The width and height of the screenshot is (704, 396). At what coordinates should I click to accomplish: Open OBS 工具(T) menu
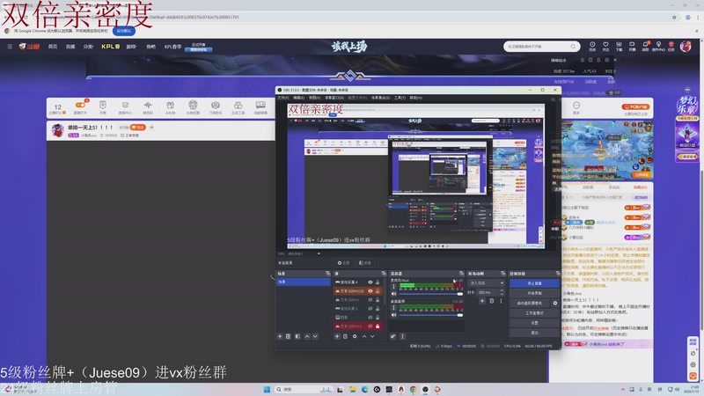[400, 98]
